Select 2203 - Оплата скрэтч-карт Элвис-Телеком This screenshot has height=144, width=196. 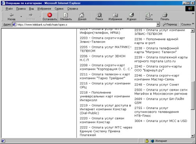pyautogui.click(x=102, y=40)
